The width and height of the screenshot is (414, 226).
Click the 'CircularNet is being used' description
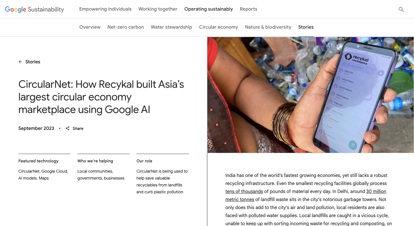point(162,182)
